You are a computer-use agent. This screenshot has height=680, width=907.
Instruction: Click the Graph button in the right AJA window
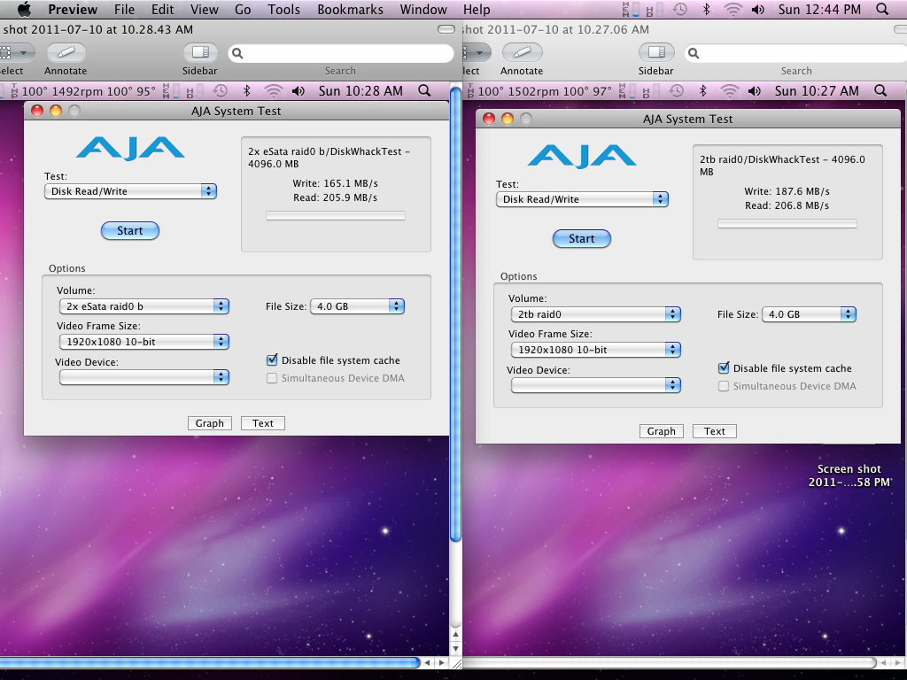coord(661,431)
